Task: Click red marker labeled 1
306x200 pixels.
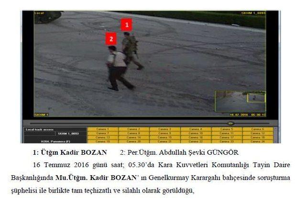Action: coord(126,24)
